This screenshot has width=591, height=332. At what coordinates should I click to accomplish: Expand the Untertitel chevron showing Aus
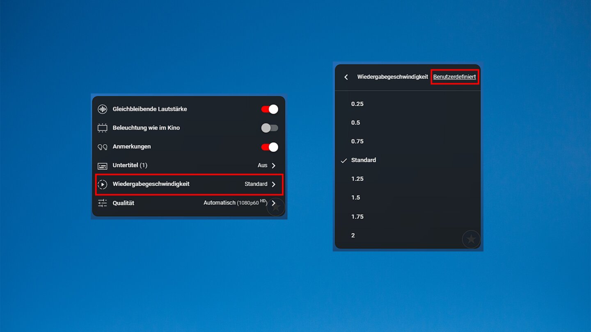274,166
